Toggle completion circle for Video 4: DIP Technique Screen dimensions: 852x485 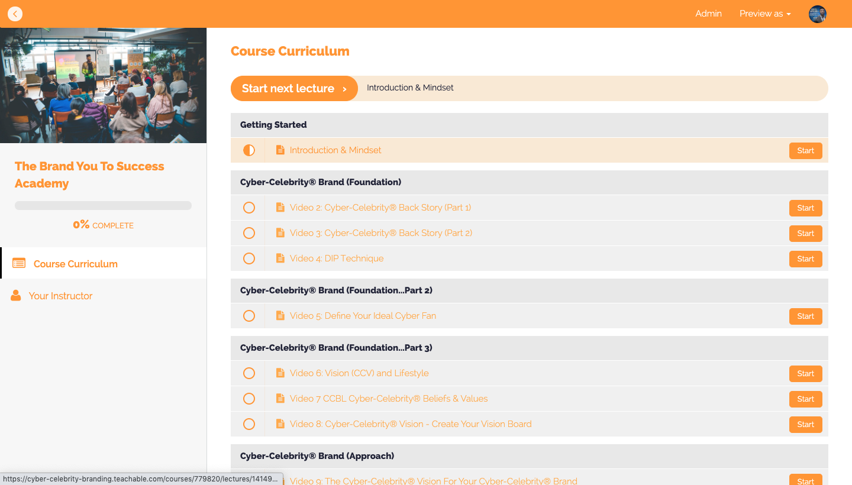coord(249,258)
